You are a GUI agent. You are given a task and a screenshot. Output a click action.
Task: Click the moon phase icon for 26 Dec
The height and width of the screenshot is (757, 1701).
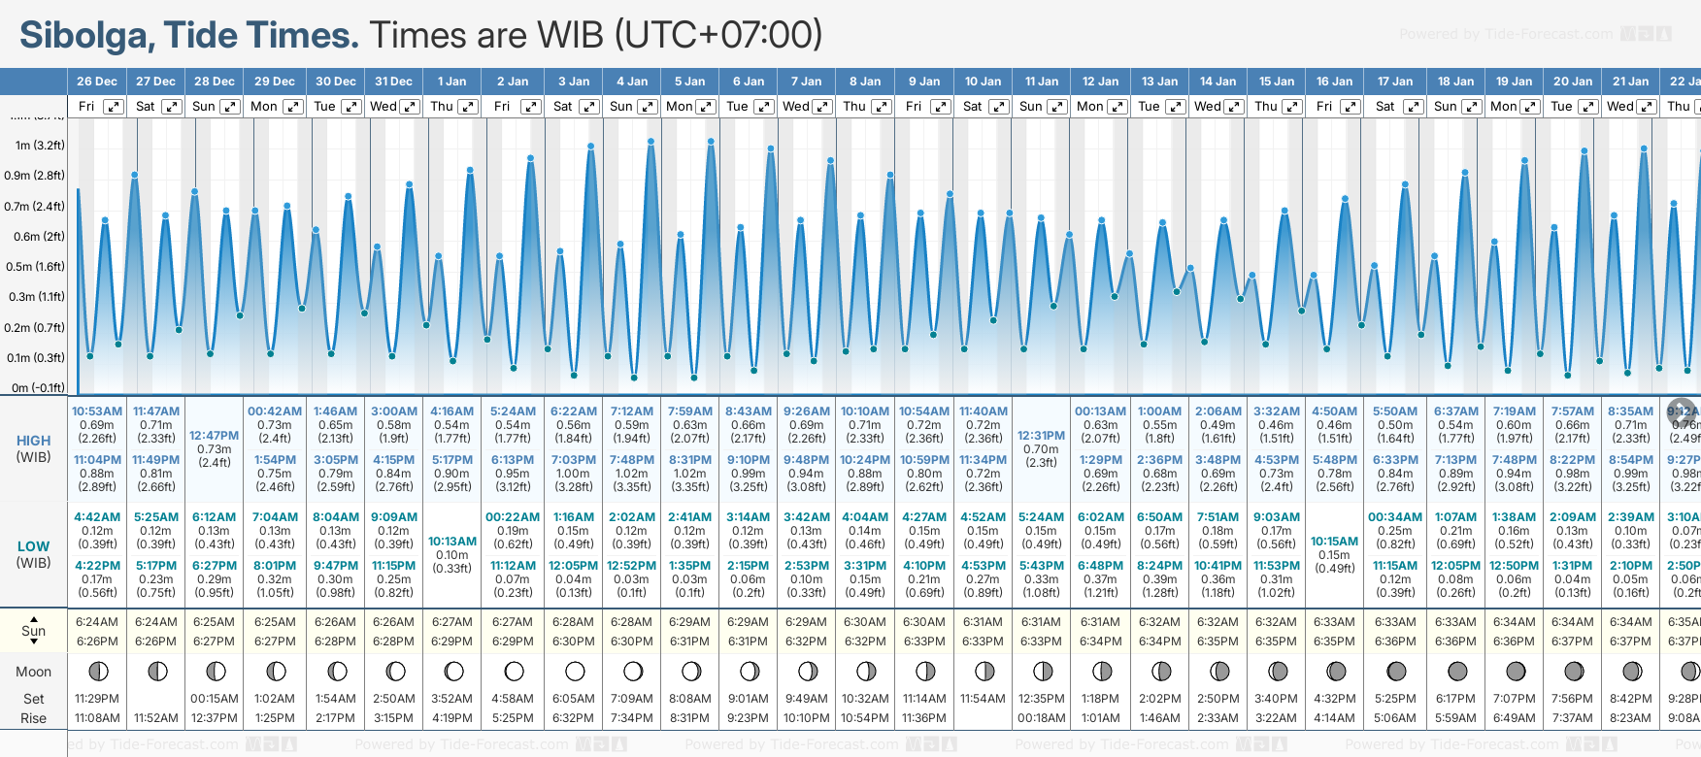pyautogui.click(x=97, y=671)
